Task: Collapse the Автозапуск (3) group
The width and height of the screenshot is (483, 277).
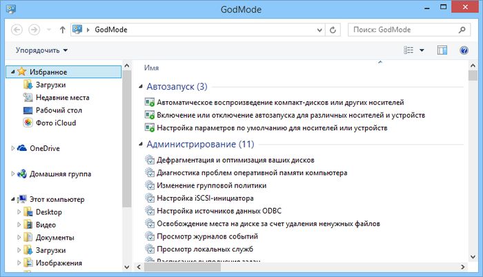Action: [x=176, y=87]
